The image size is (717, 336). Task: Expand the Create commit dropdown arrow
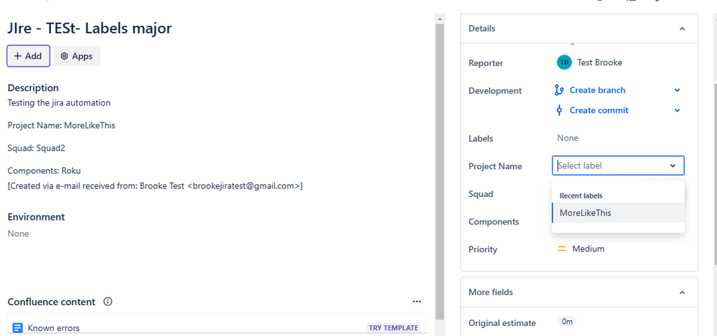(678, 110)
